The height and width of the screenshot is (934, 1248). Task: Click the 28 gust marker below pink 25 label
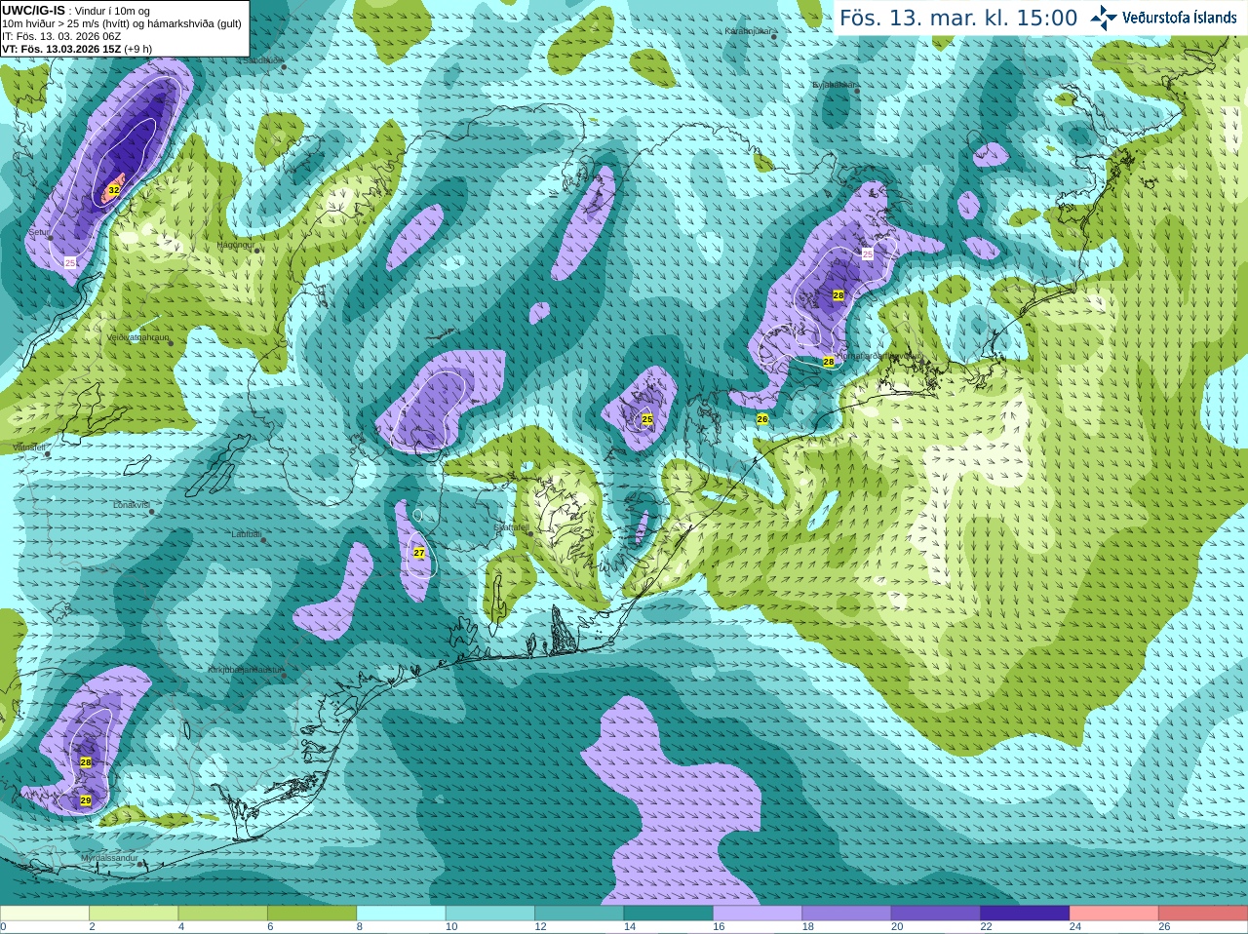pos(838,295)
